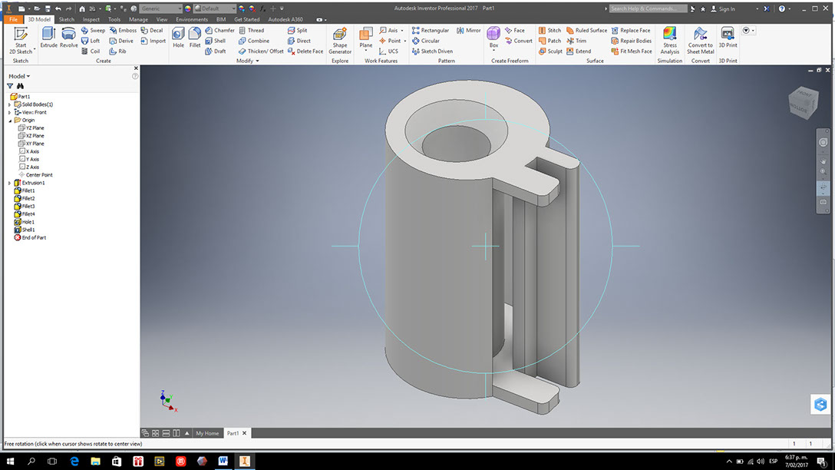
Task: Open the Fillet tool
Action: click(195, 38)
